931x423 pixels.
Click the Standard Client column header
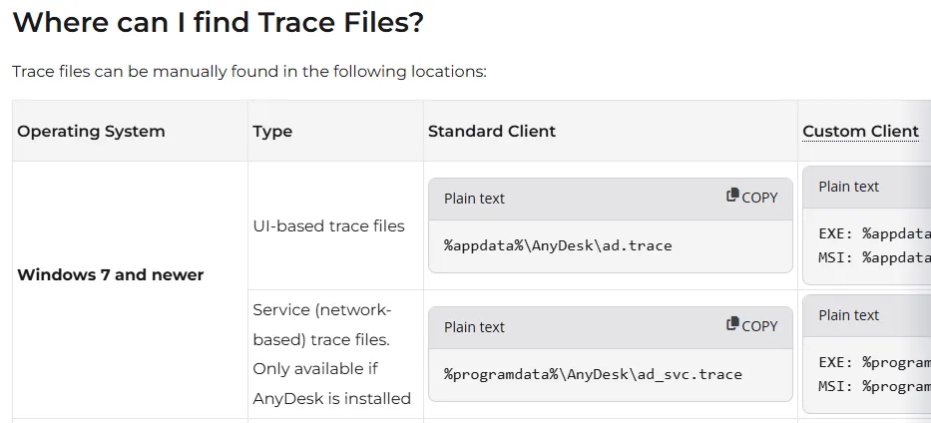[x=491, y=131]
